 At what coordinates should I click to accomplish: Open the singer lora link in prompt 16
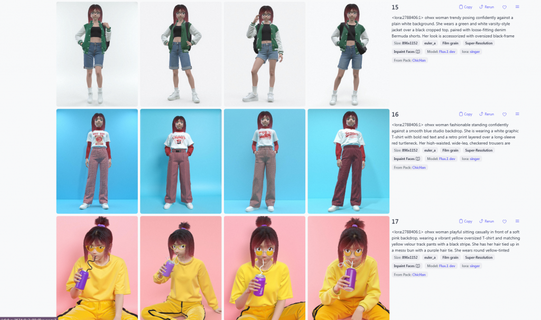point(475,159)
